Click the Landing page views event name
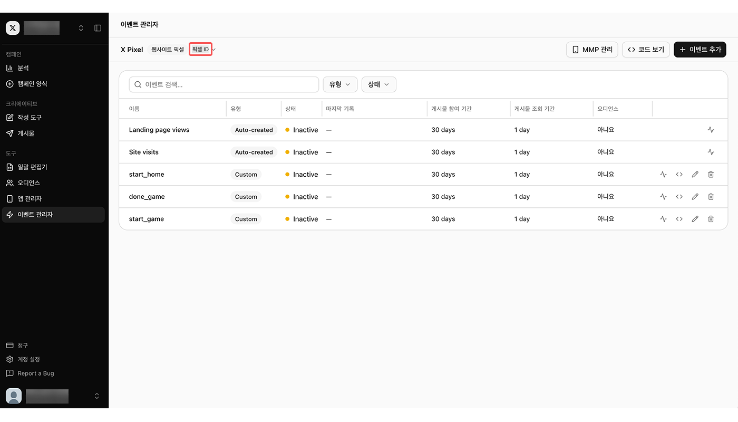738x422 pixels. tap(159, 130)
